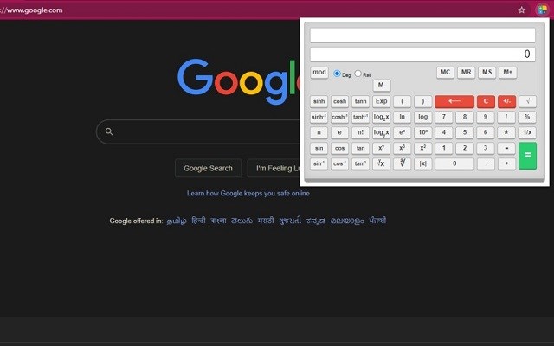
Task: Tap the reciprocal 1/x key
Action: (x=527, y=132)
